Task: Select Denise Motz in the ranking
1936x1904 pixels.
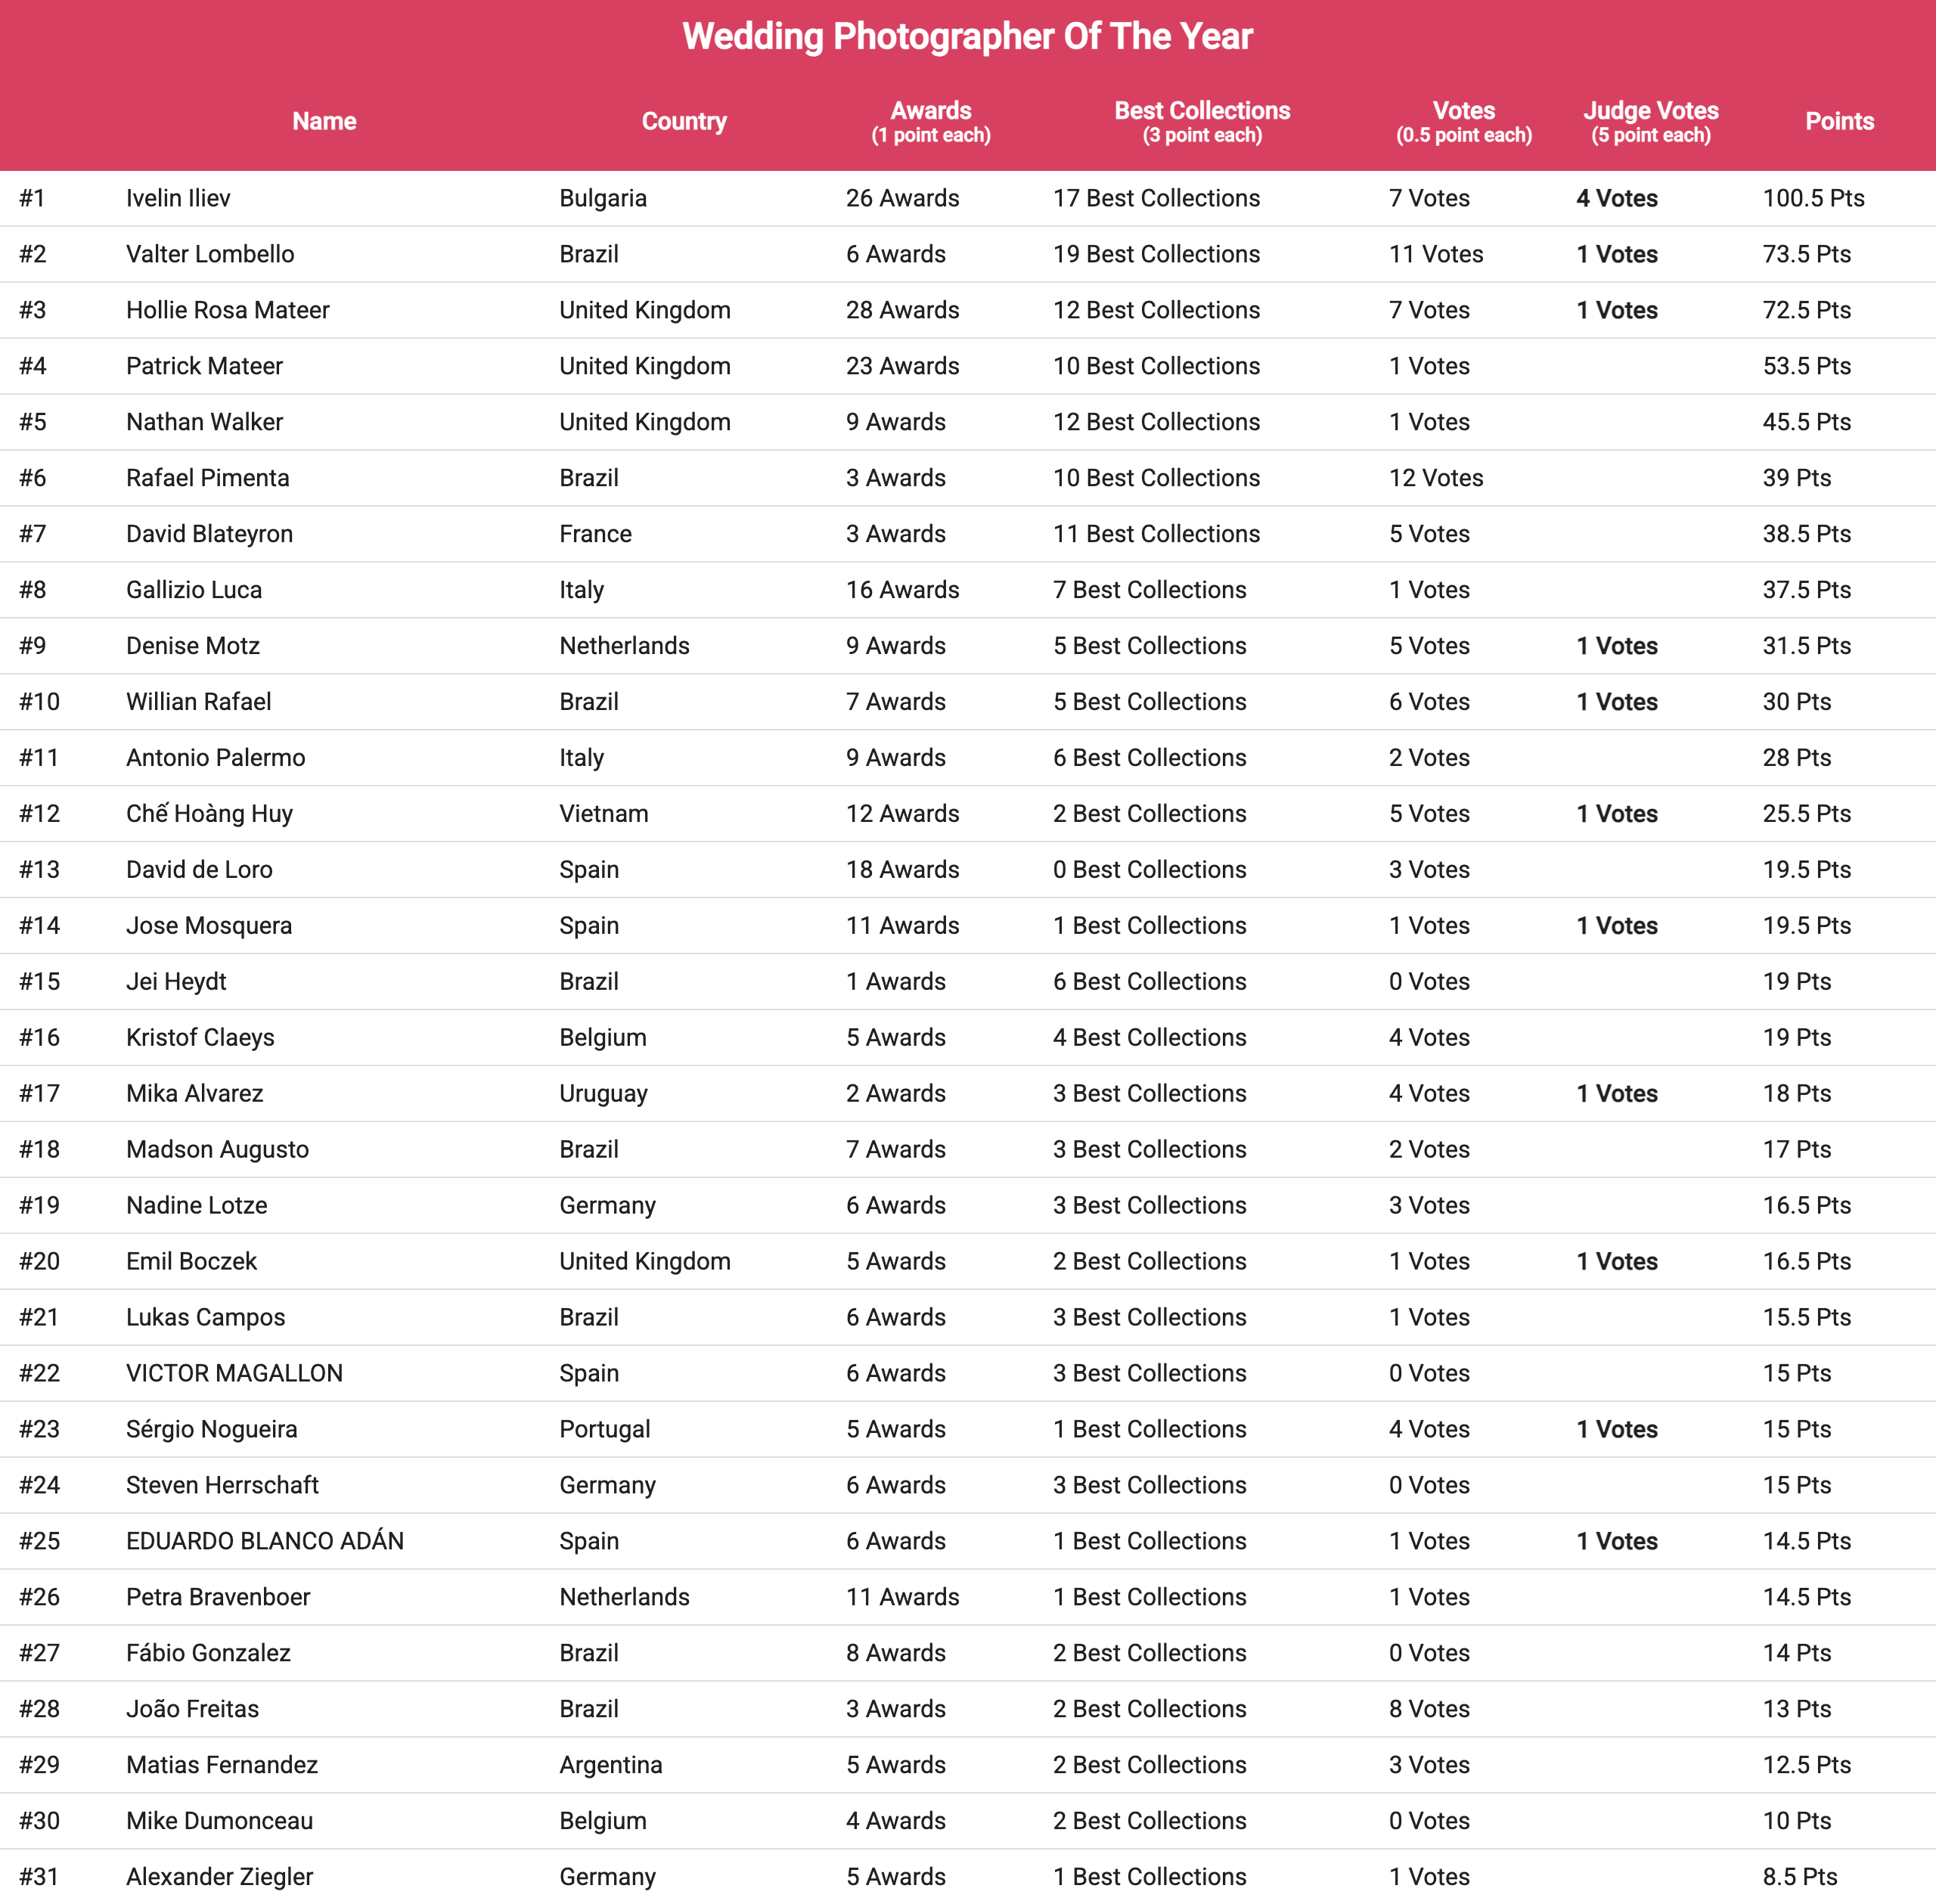Action: tap(193, 646)
